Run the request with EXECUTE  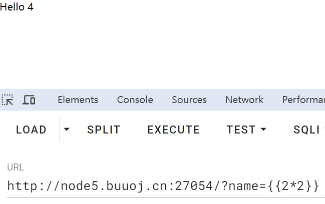[173, 129]
